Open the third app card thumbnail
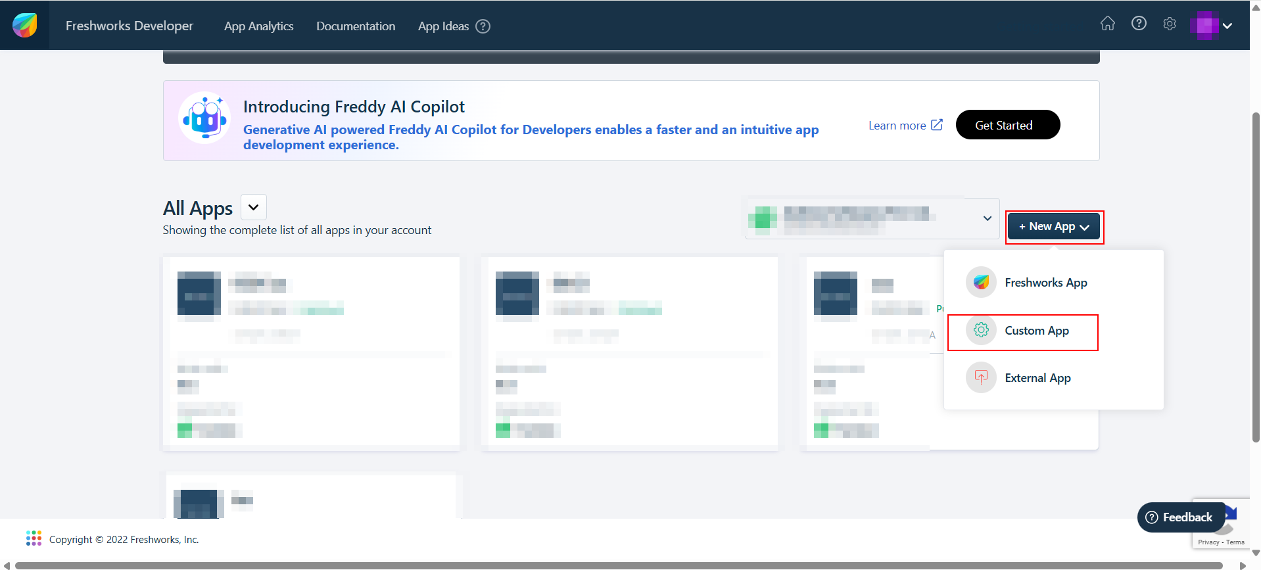Screen dimensions: 1261x570 [x=836, y=293]
